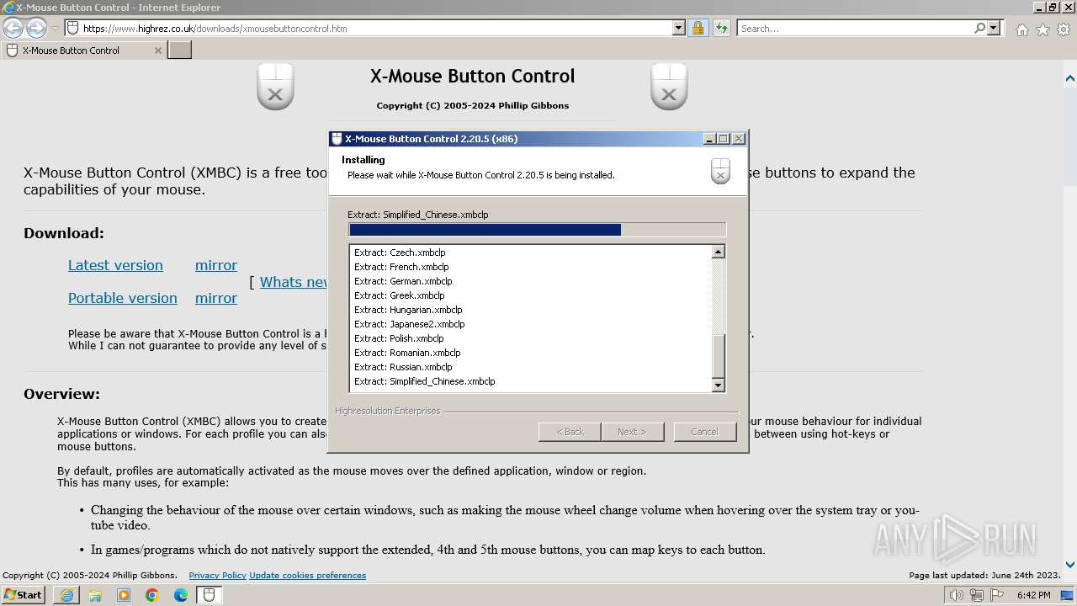Viewport: 1077px width, 606px height.
Task: Click the URL address field
Action: [376, 28]
